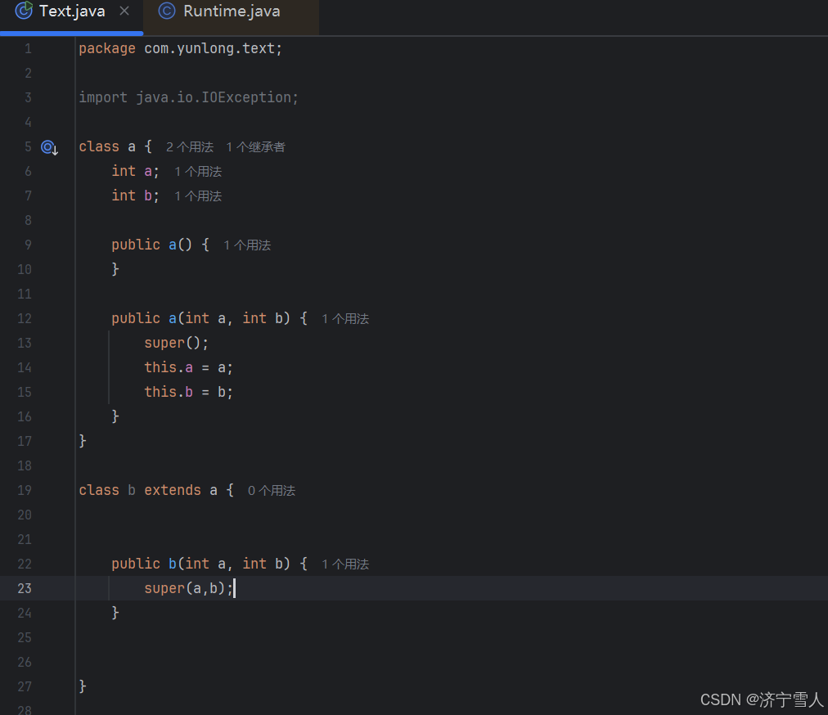Click usages hint beside public a() constructor
Screen dimensions: 828x715
pyautogui.click(x=247, y=245)
